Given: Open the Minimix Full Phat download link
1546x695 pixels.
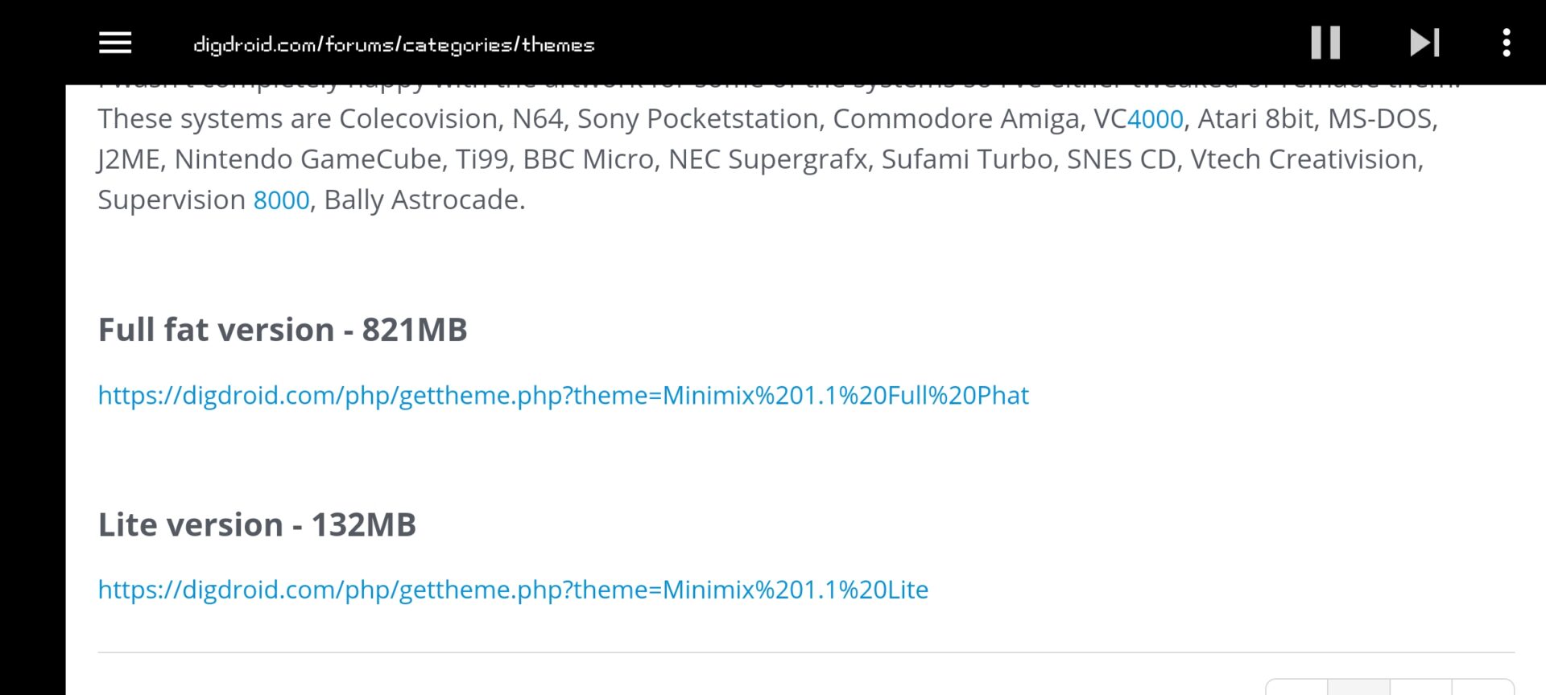Looking at the screenshot, I should pos(563,395).
